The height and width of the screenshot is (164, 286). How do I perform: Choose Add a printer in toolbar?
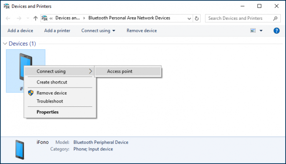(57, 31)
